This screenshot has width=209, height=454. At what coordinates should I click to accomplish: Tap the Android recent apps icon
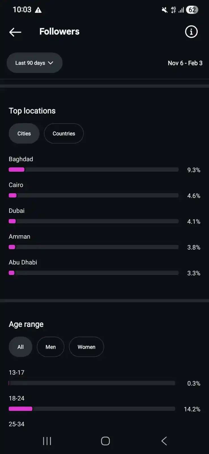(47, 441)
